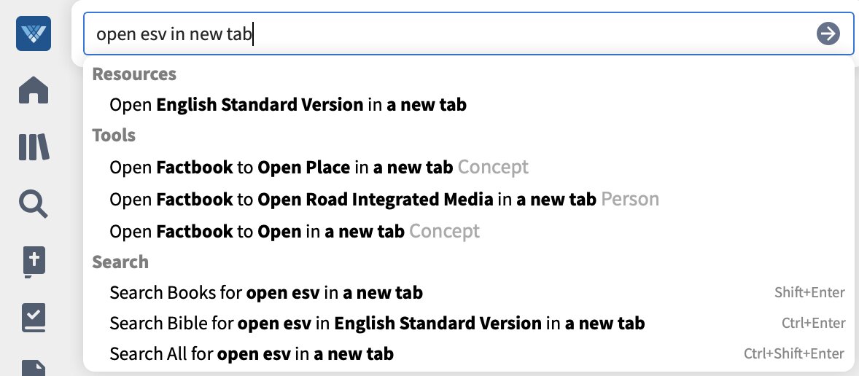Choose Factbook to Open Road Integrated Media
The height and width of the screenshot is (376, 859).
click(468, 199)
